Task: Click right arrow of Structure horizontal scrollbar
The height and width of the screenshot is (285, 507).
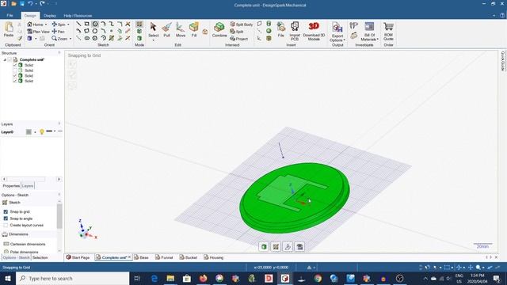Action: (59, 179)
